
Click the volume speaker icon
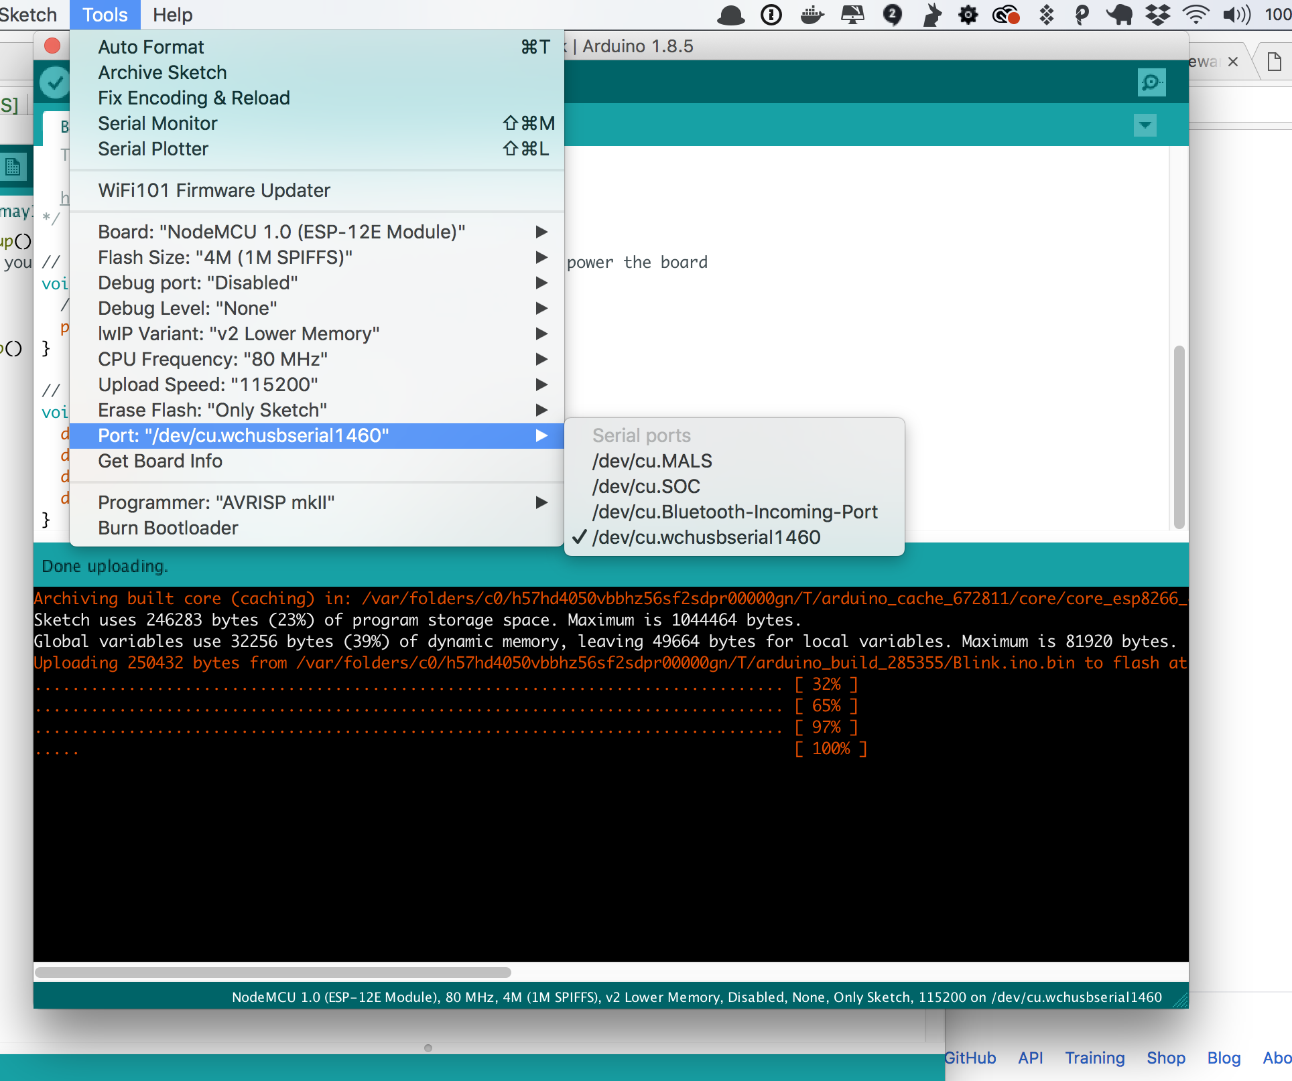pyautogui.click(x=1236, y=14)
